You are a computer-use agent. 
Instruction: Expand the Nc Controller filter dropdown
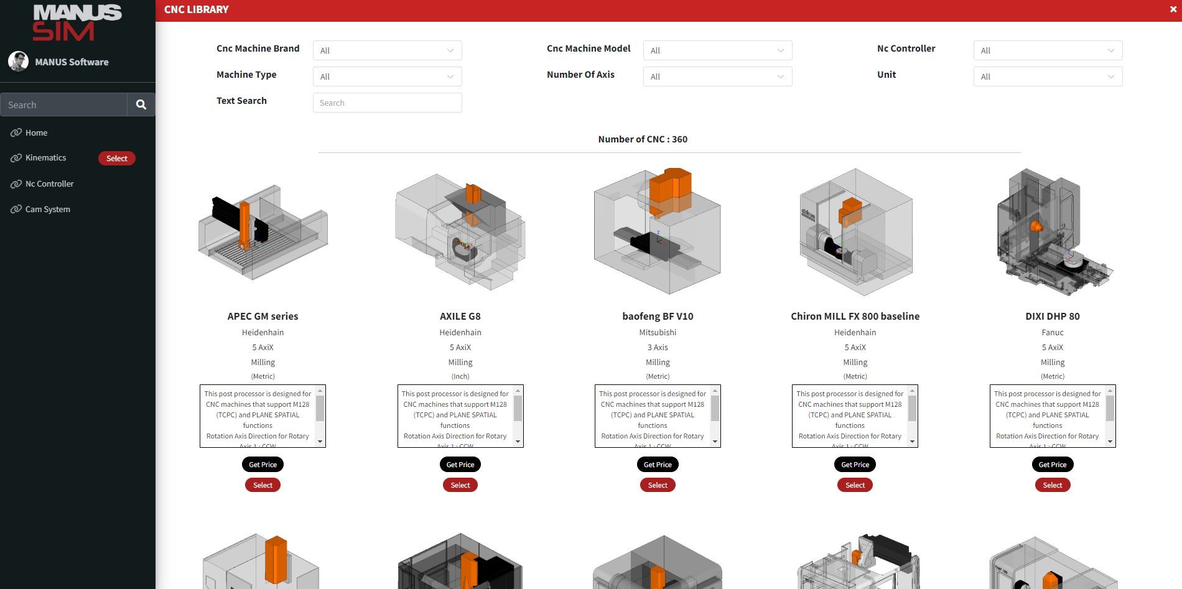click(1047, 50)
